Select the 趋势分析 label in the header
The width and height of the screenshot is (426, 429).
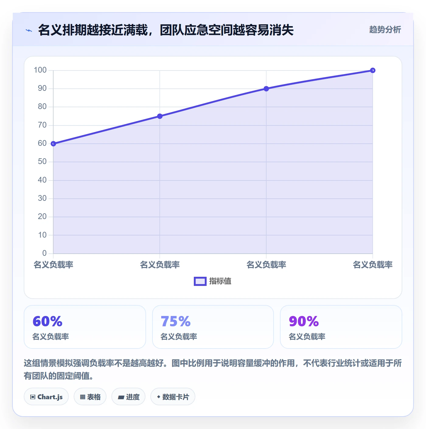tap(385, 30)
